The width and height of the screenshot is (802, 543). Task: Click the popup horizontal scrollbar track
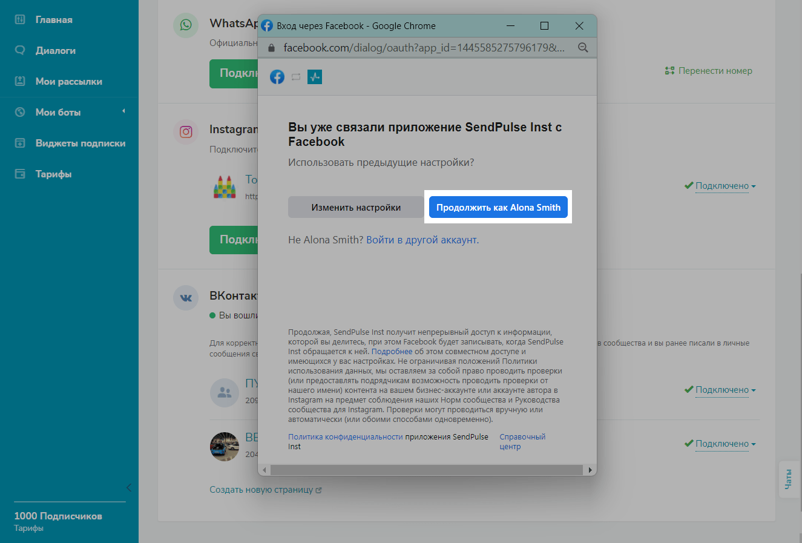click(427, 470)
